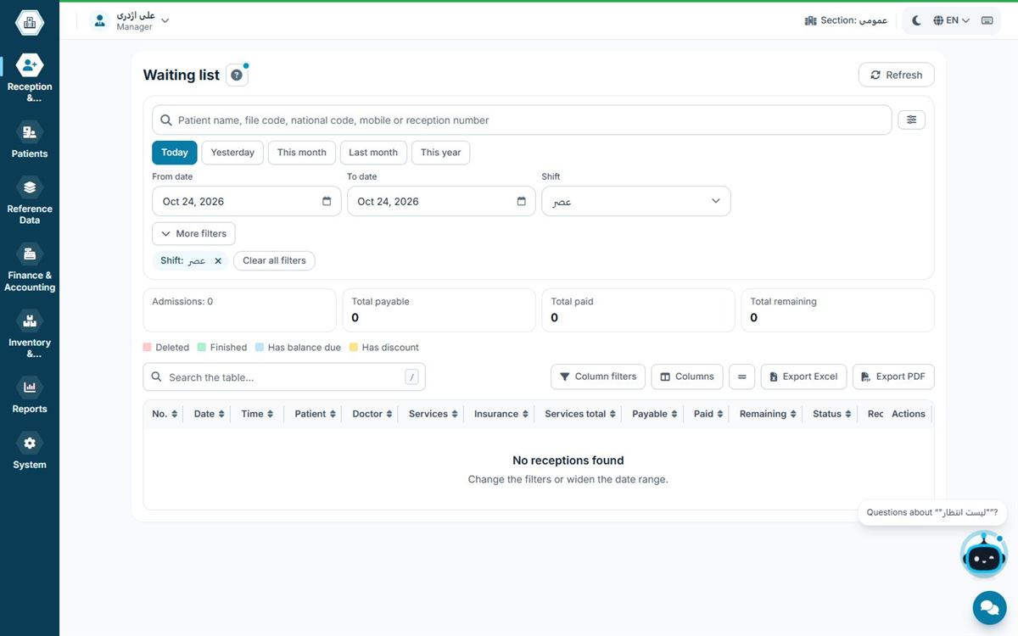
Task: Open the To date calendar picker icon
Action: (x=522, y=202)
